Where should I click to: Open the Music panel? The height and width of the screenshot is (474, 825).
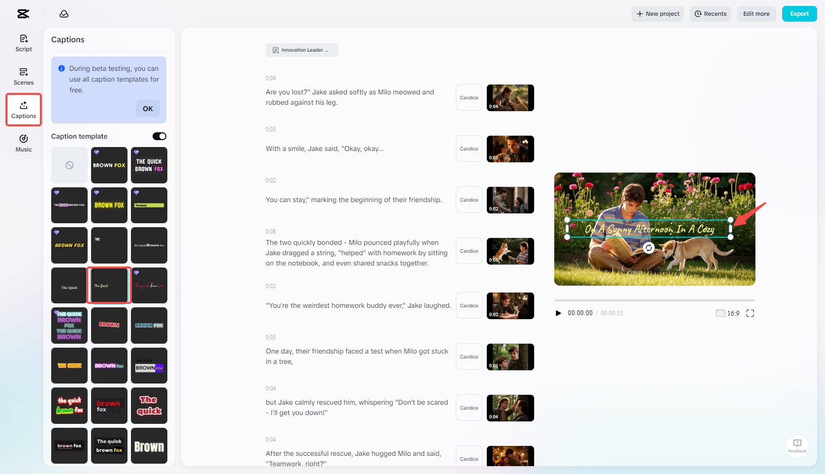[23, 143]
